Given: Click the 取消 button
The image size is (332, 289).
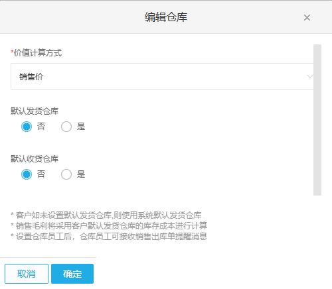Looking at the screenshot, I should click(27, 274).
